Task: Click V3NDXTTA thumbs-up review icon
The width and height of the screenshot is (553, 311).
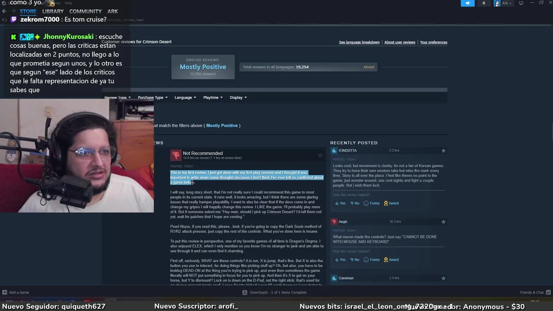Action: (x=334, y=151)
